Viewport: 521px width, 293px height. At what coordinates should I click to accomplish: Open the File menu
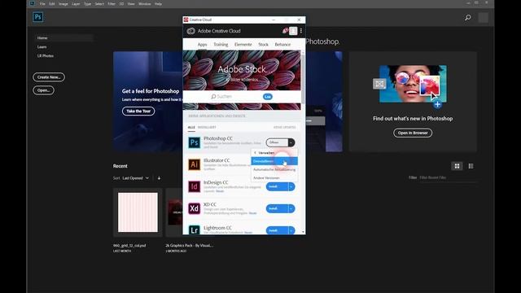pyautogui.click(x=42, y=3)
